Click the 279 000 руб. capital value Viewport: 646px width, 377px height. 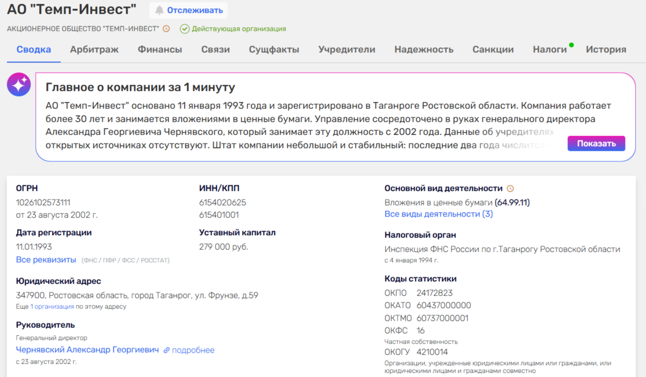pyautogui.click(x=223, y=247)
